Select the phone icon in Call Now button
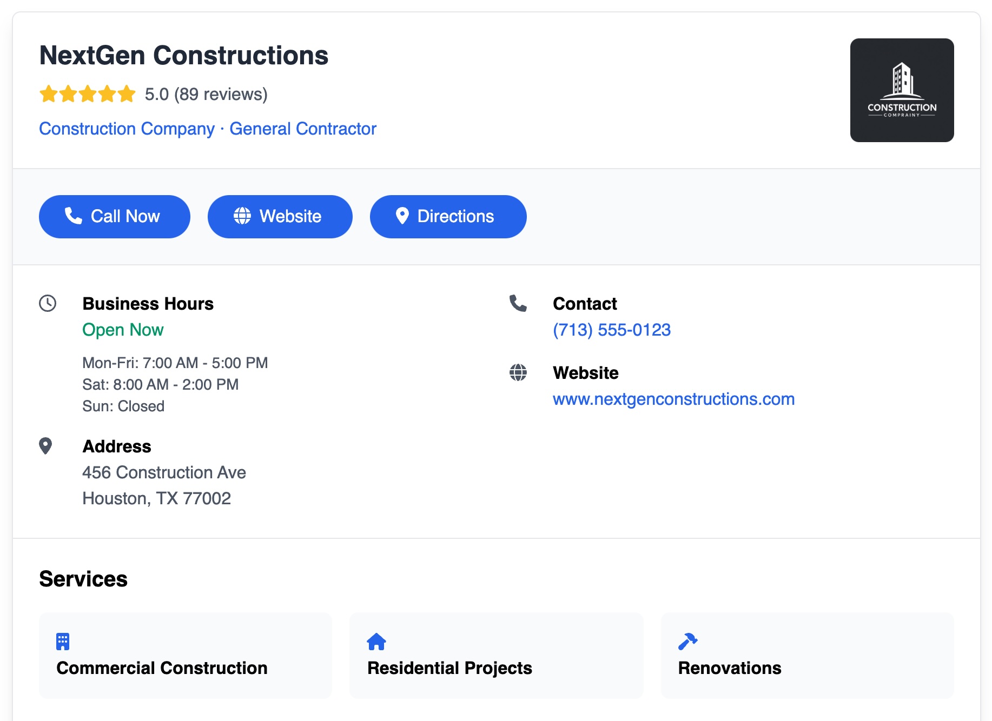The height and width of the screenshot is (721, 992). pos(74,216)
